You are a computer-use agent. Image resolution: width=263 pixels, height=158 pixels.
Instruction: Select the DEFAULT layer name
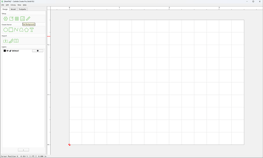click(15, 51)
